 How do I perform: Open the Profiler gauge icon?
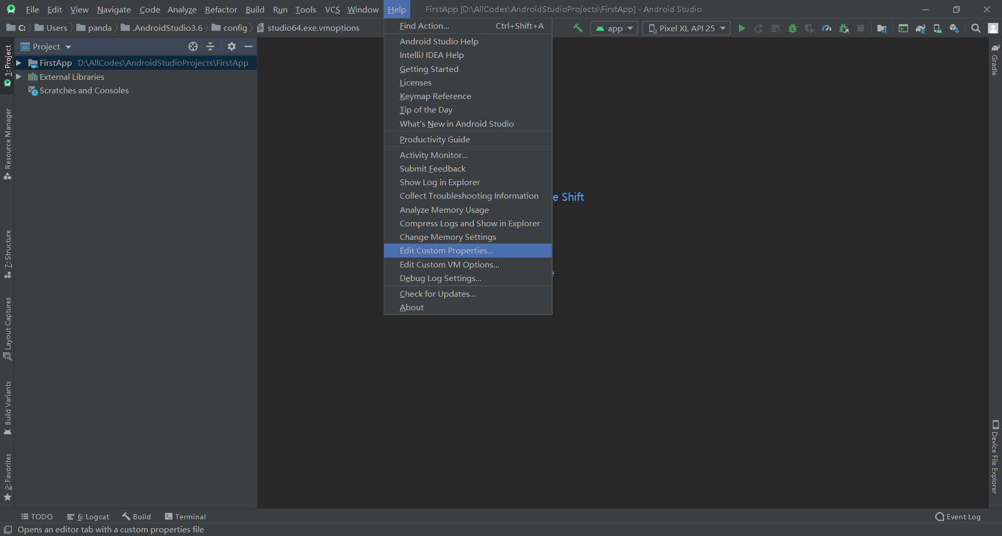tap(827, 28)
